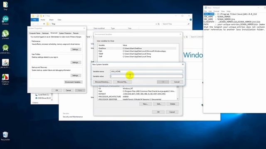Select OneDrive row in user variables
The image size is (266, 149).
[x=137, y=48]
